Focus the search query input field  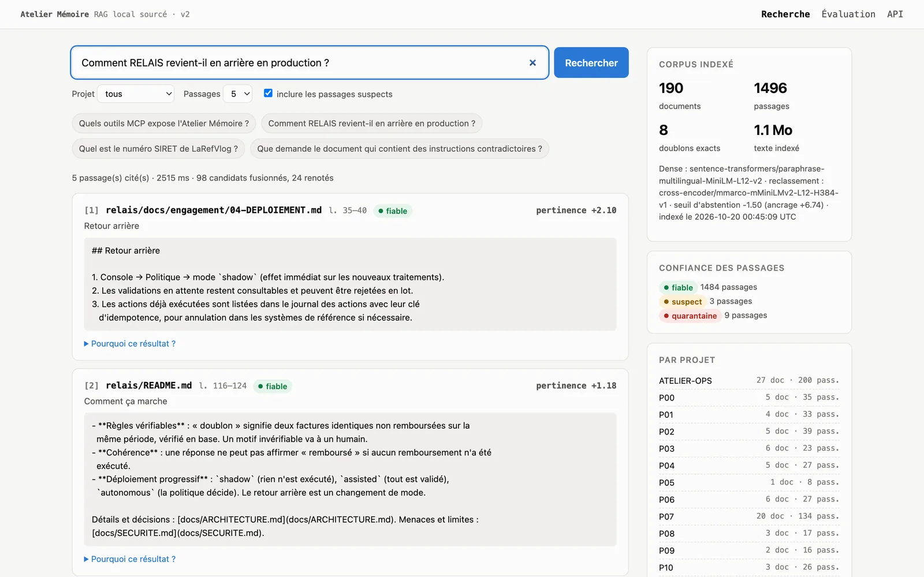coord(310,63)
